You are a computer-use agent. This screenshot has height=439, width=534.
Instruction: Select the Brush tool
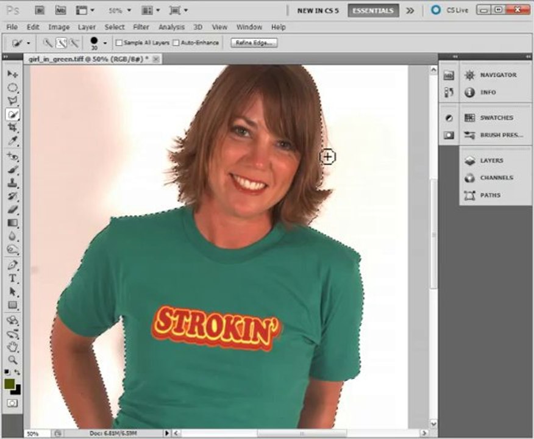click(x=12, y=170)
